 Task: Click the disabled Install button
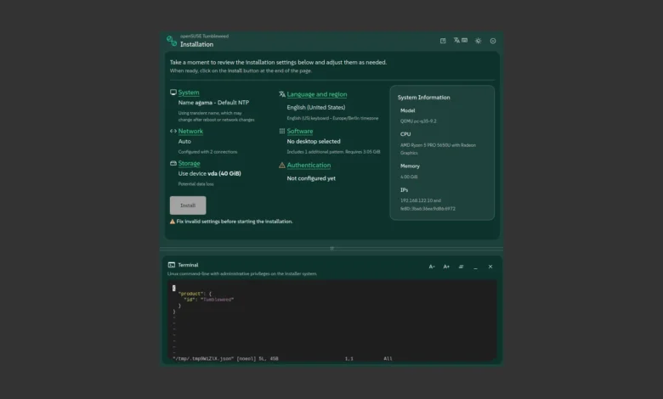(188, 205)
